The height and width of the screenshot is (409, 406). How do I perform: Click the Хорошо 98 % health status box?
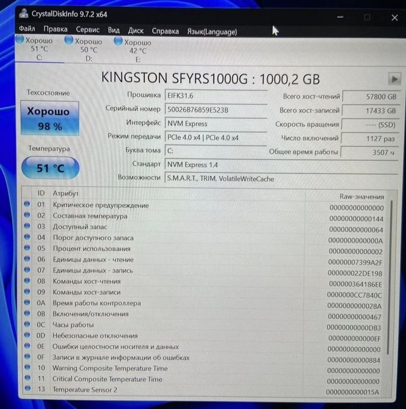tap(50, 119)
